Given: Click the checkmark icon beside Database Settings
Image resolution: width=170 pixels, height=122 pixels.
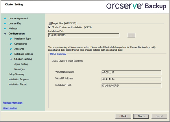Looking at the screenshot, I should click(11, 54).
